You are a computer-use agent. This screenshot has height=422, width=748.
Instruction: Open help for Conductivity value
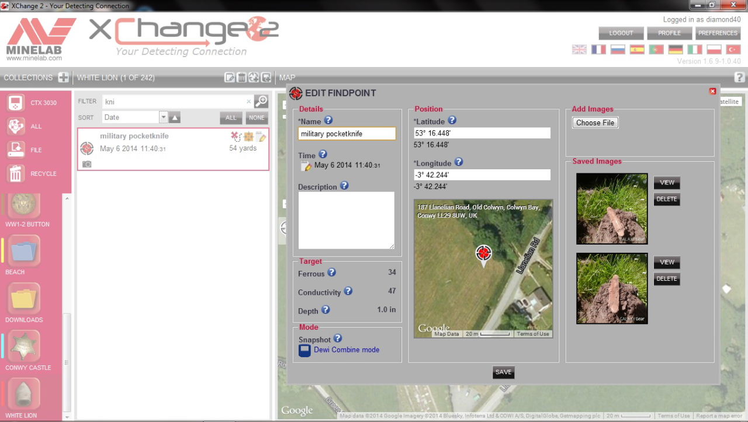(348, 291)
